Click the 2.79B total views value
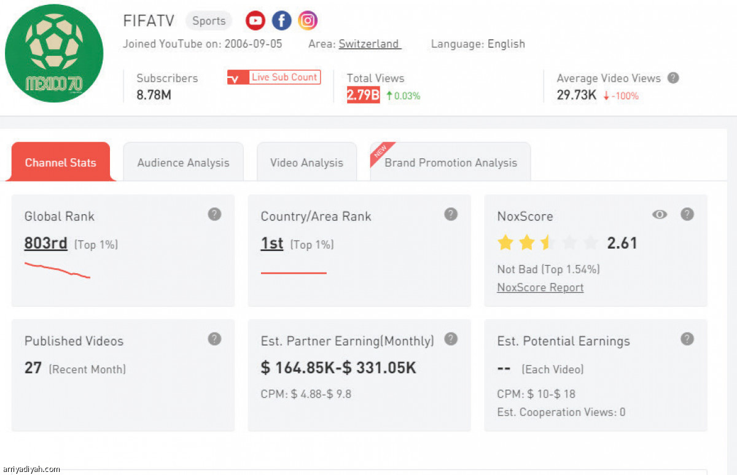 click(364, 95)
